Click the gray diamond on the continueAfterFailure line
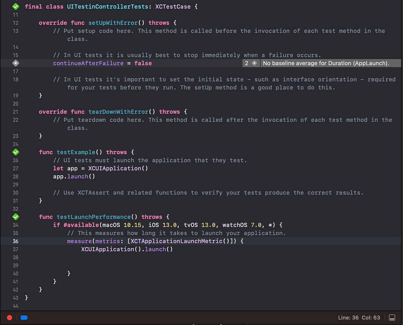 15,63
